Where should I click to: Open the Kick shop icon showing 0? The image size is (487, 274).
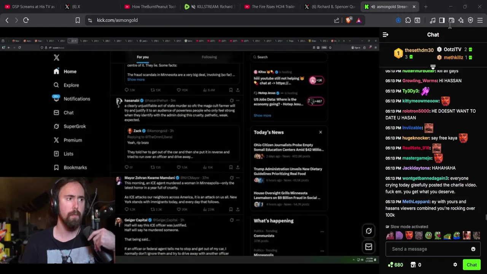click(x=416, y=265)
